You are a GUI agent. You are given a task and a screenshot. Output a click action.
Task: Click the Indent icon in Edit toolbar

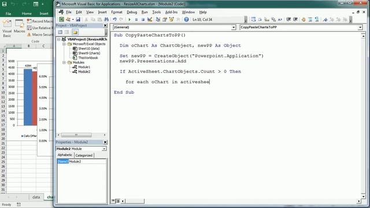(x=288, y=20)
